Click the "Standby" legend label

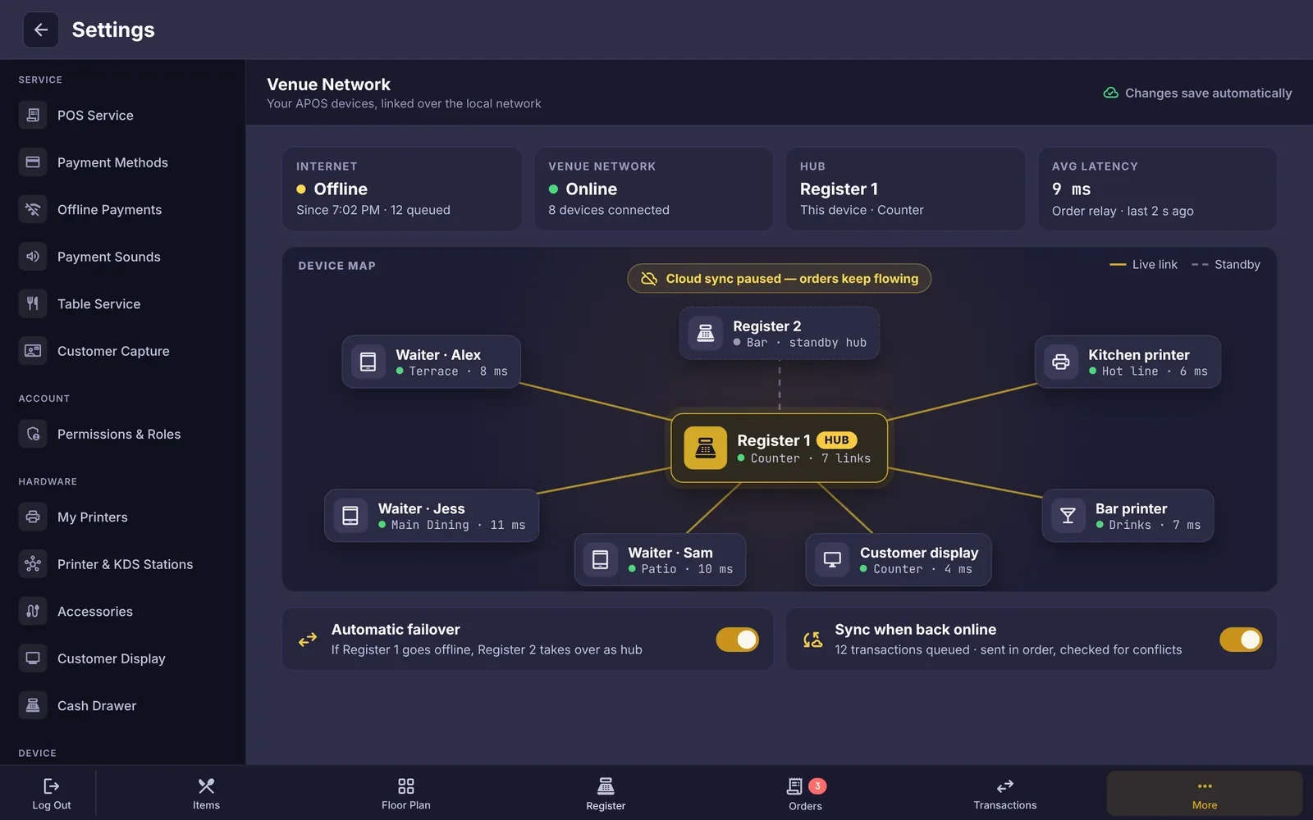point(1238,265)
